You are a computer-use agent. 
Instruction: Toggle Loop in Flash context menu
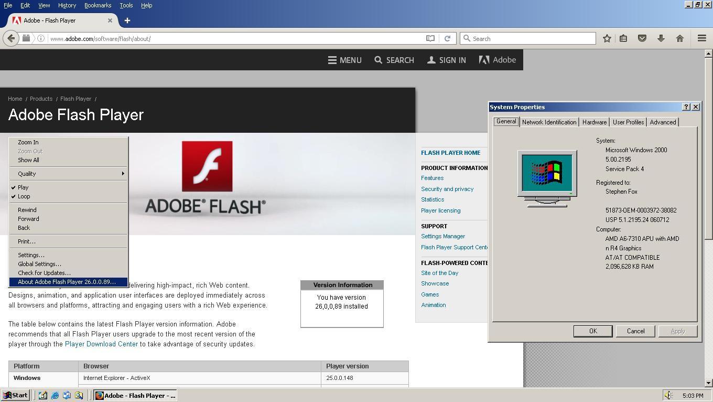coord(68,196)
